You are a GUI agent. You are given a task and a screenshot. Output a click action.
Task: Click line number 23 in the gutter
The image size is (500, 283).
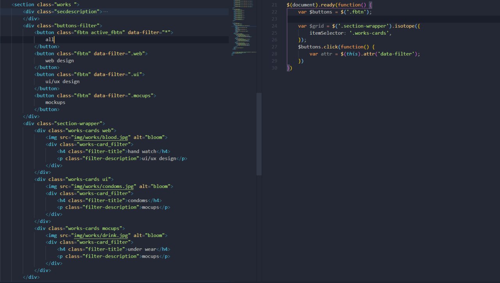click(x=274, y=19)
